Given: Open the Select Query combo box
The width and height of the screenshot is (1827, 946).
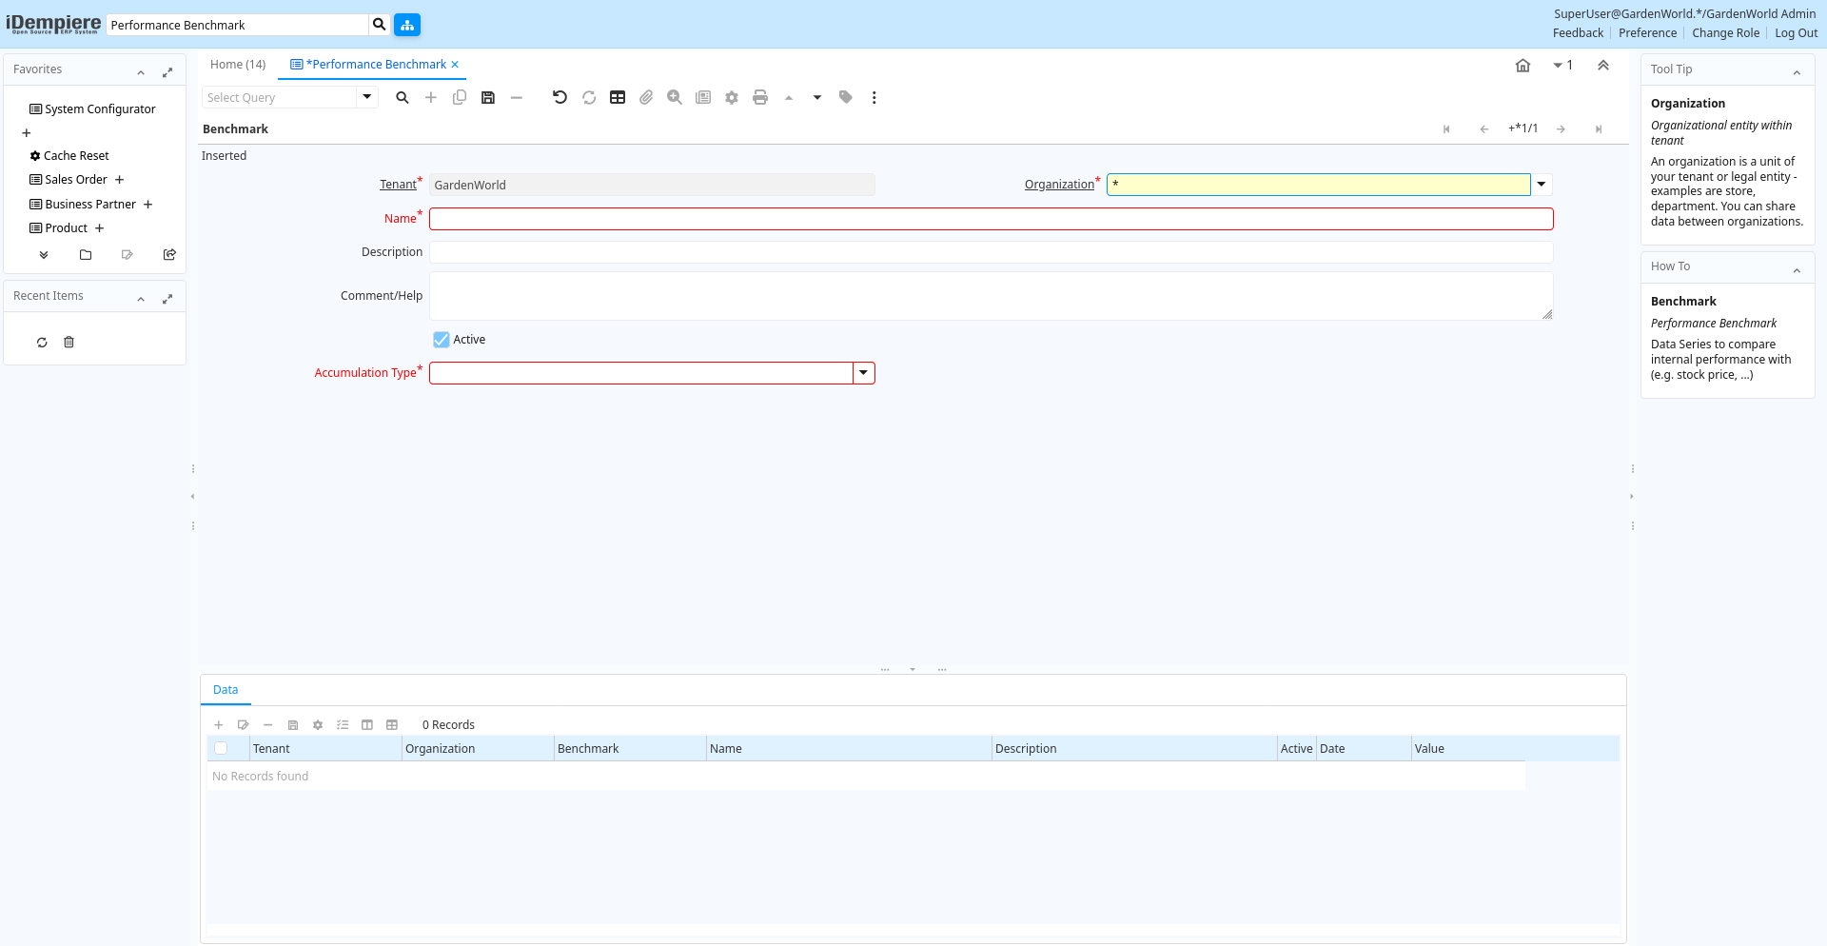Looking at the screenshot, I should pyautogui.click(x=366, y=97).
